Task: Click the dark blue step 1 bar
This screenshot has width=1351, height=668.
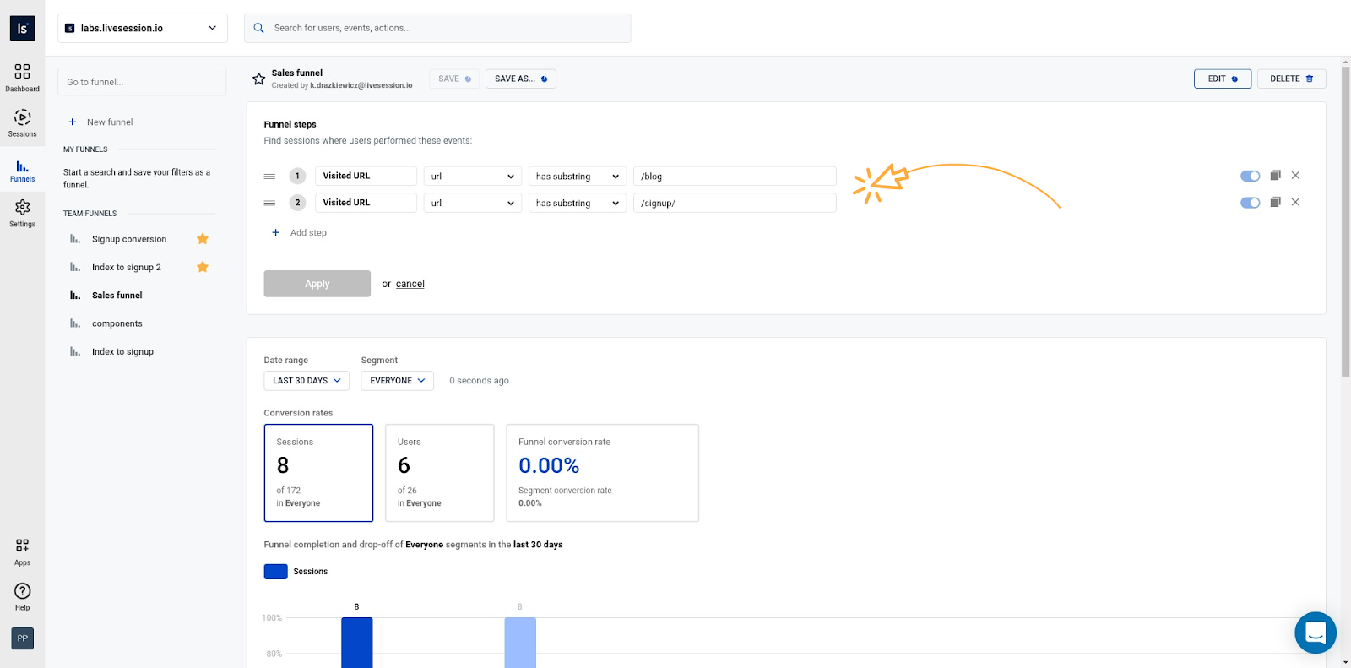Action: (357, 643)
